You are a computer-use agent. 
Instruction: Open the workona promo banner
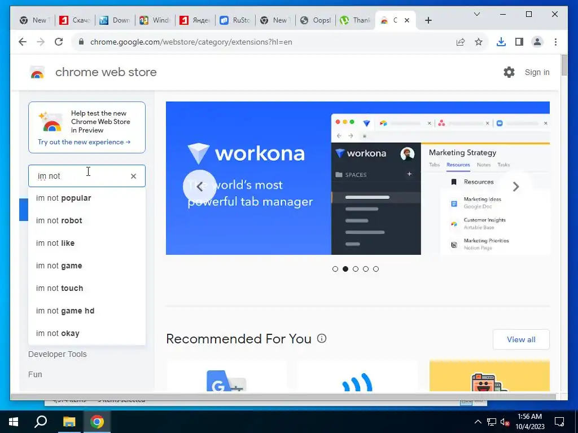357,178
